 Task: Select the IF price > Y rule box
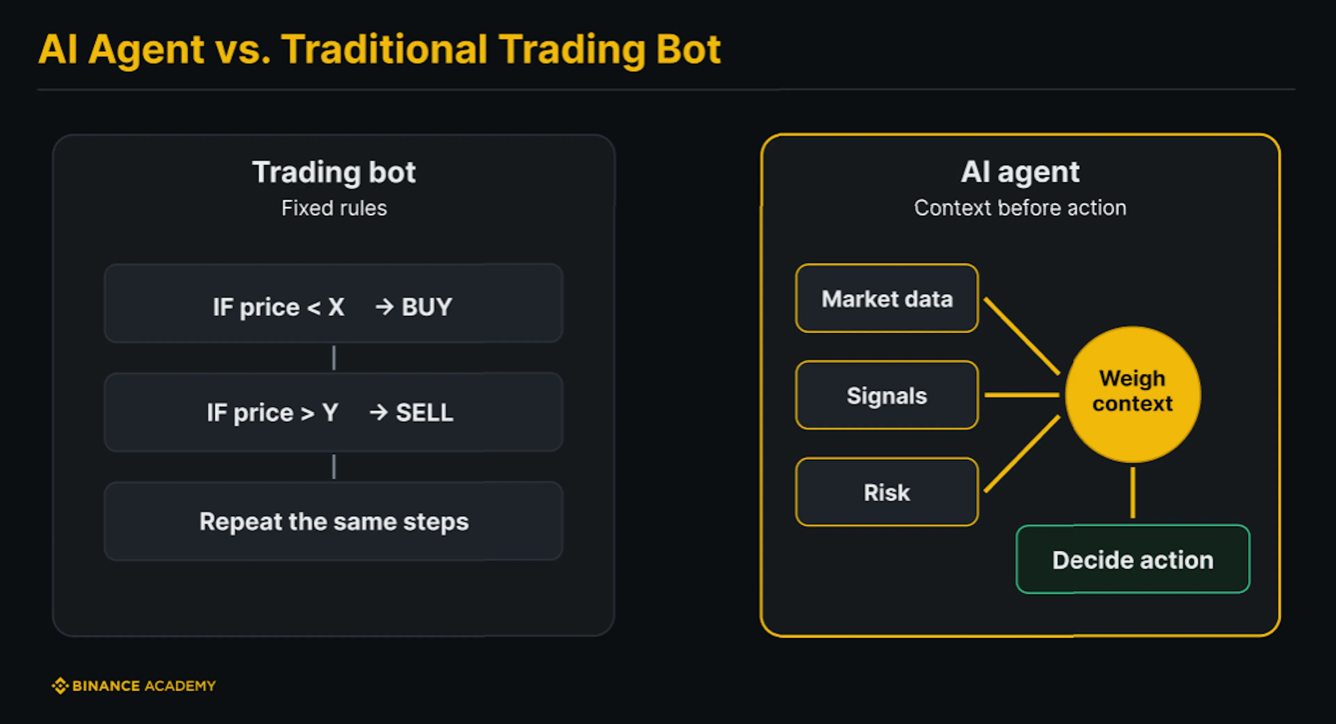tap(334, 412)
